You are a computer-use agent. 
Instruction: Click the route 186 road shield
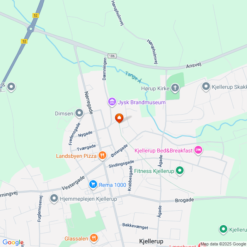tap(112, 56)
